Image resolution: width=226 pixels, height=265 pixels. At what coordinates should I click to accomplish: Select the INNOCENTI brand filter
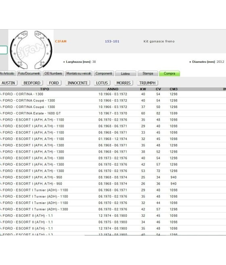coord(77,83)
